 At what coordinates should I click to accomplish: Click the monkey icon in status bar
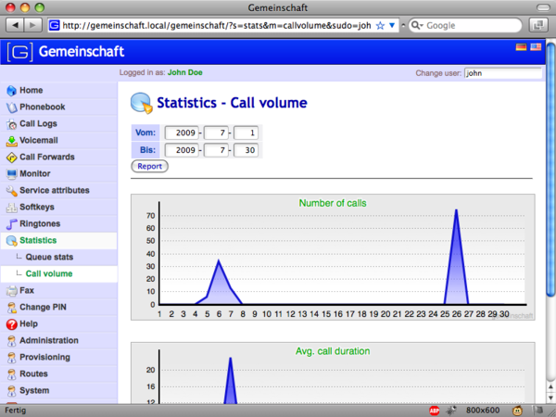[x=518, y=411]
